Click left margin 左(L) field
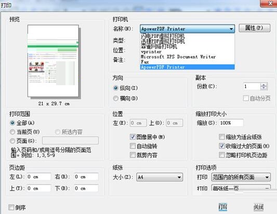This screenshot has width=277, height=214. coord(39,177)
